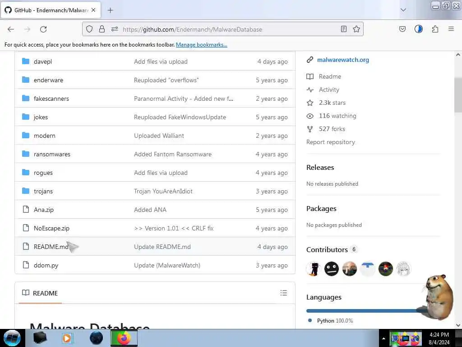This screenshot has height=347, width=462.
Task: Open the NoEscape.zip file
Action: point(51,228)
